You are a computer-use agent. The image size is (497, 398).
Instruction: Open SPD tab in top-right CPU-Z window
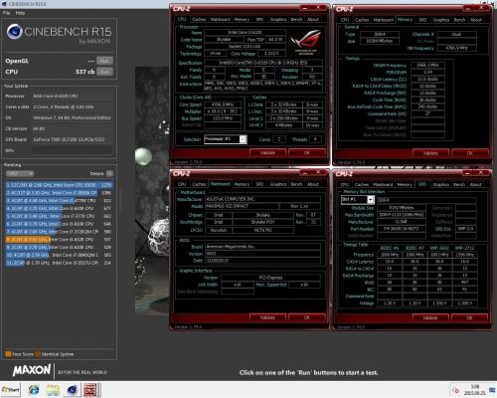422,20
